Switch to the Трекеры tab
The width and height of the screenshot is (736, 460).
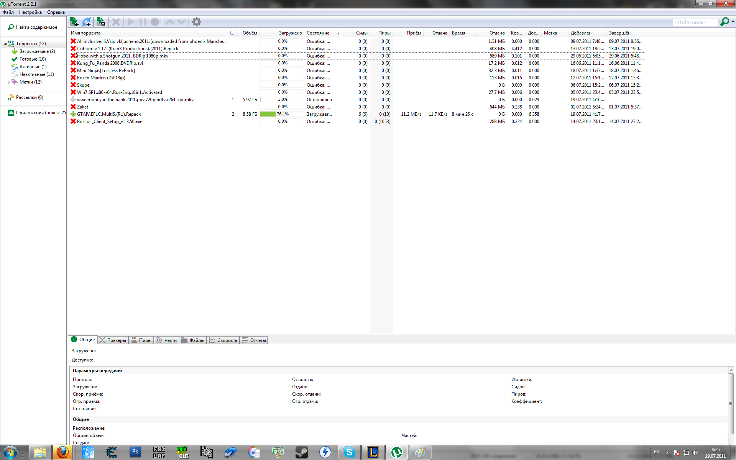[113, 340]
